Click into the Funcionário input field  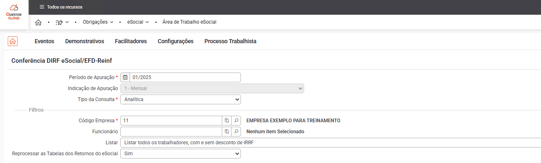tap(171, 132)
